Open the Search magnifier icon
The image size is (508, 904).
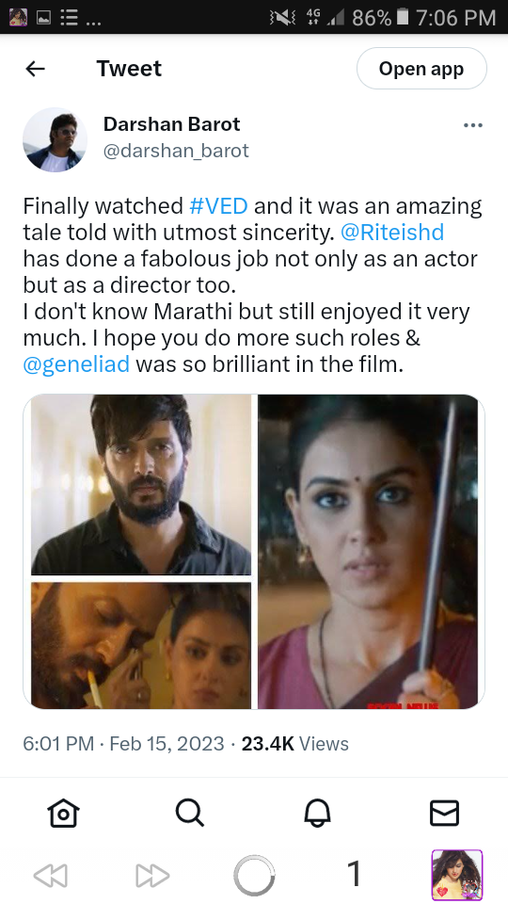(x=190, y=814)
